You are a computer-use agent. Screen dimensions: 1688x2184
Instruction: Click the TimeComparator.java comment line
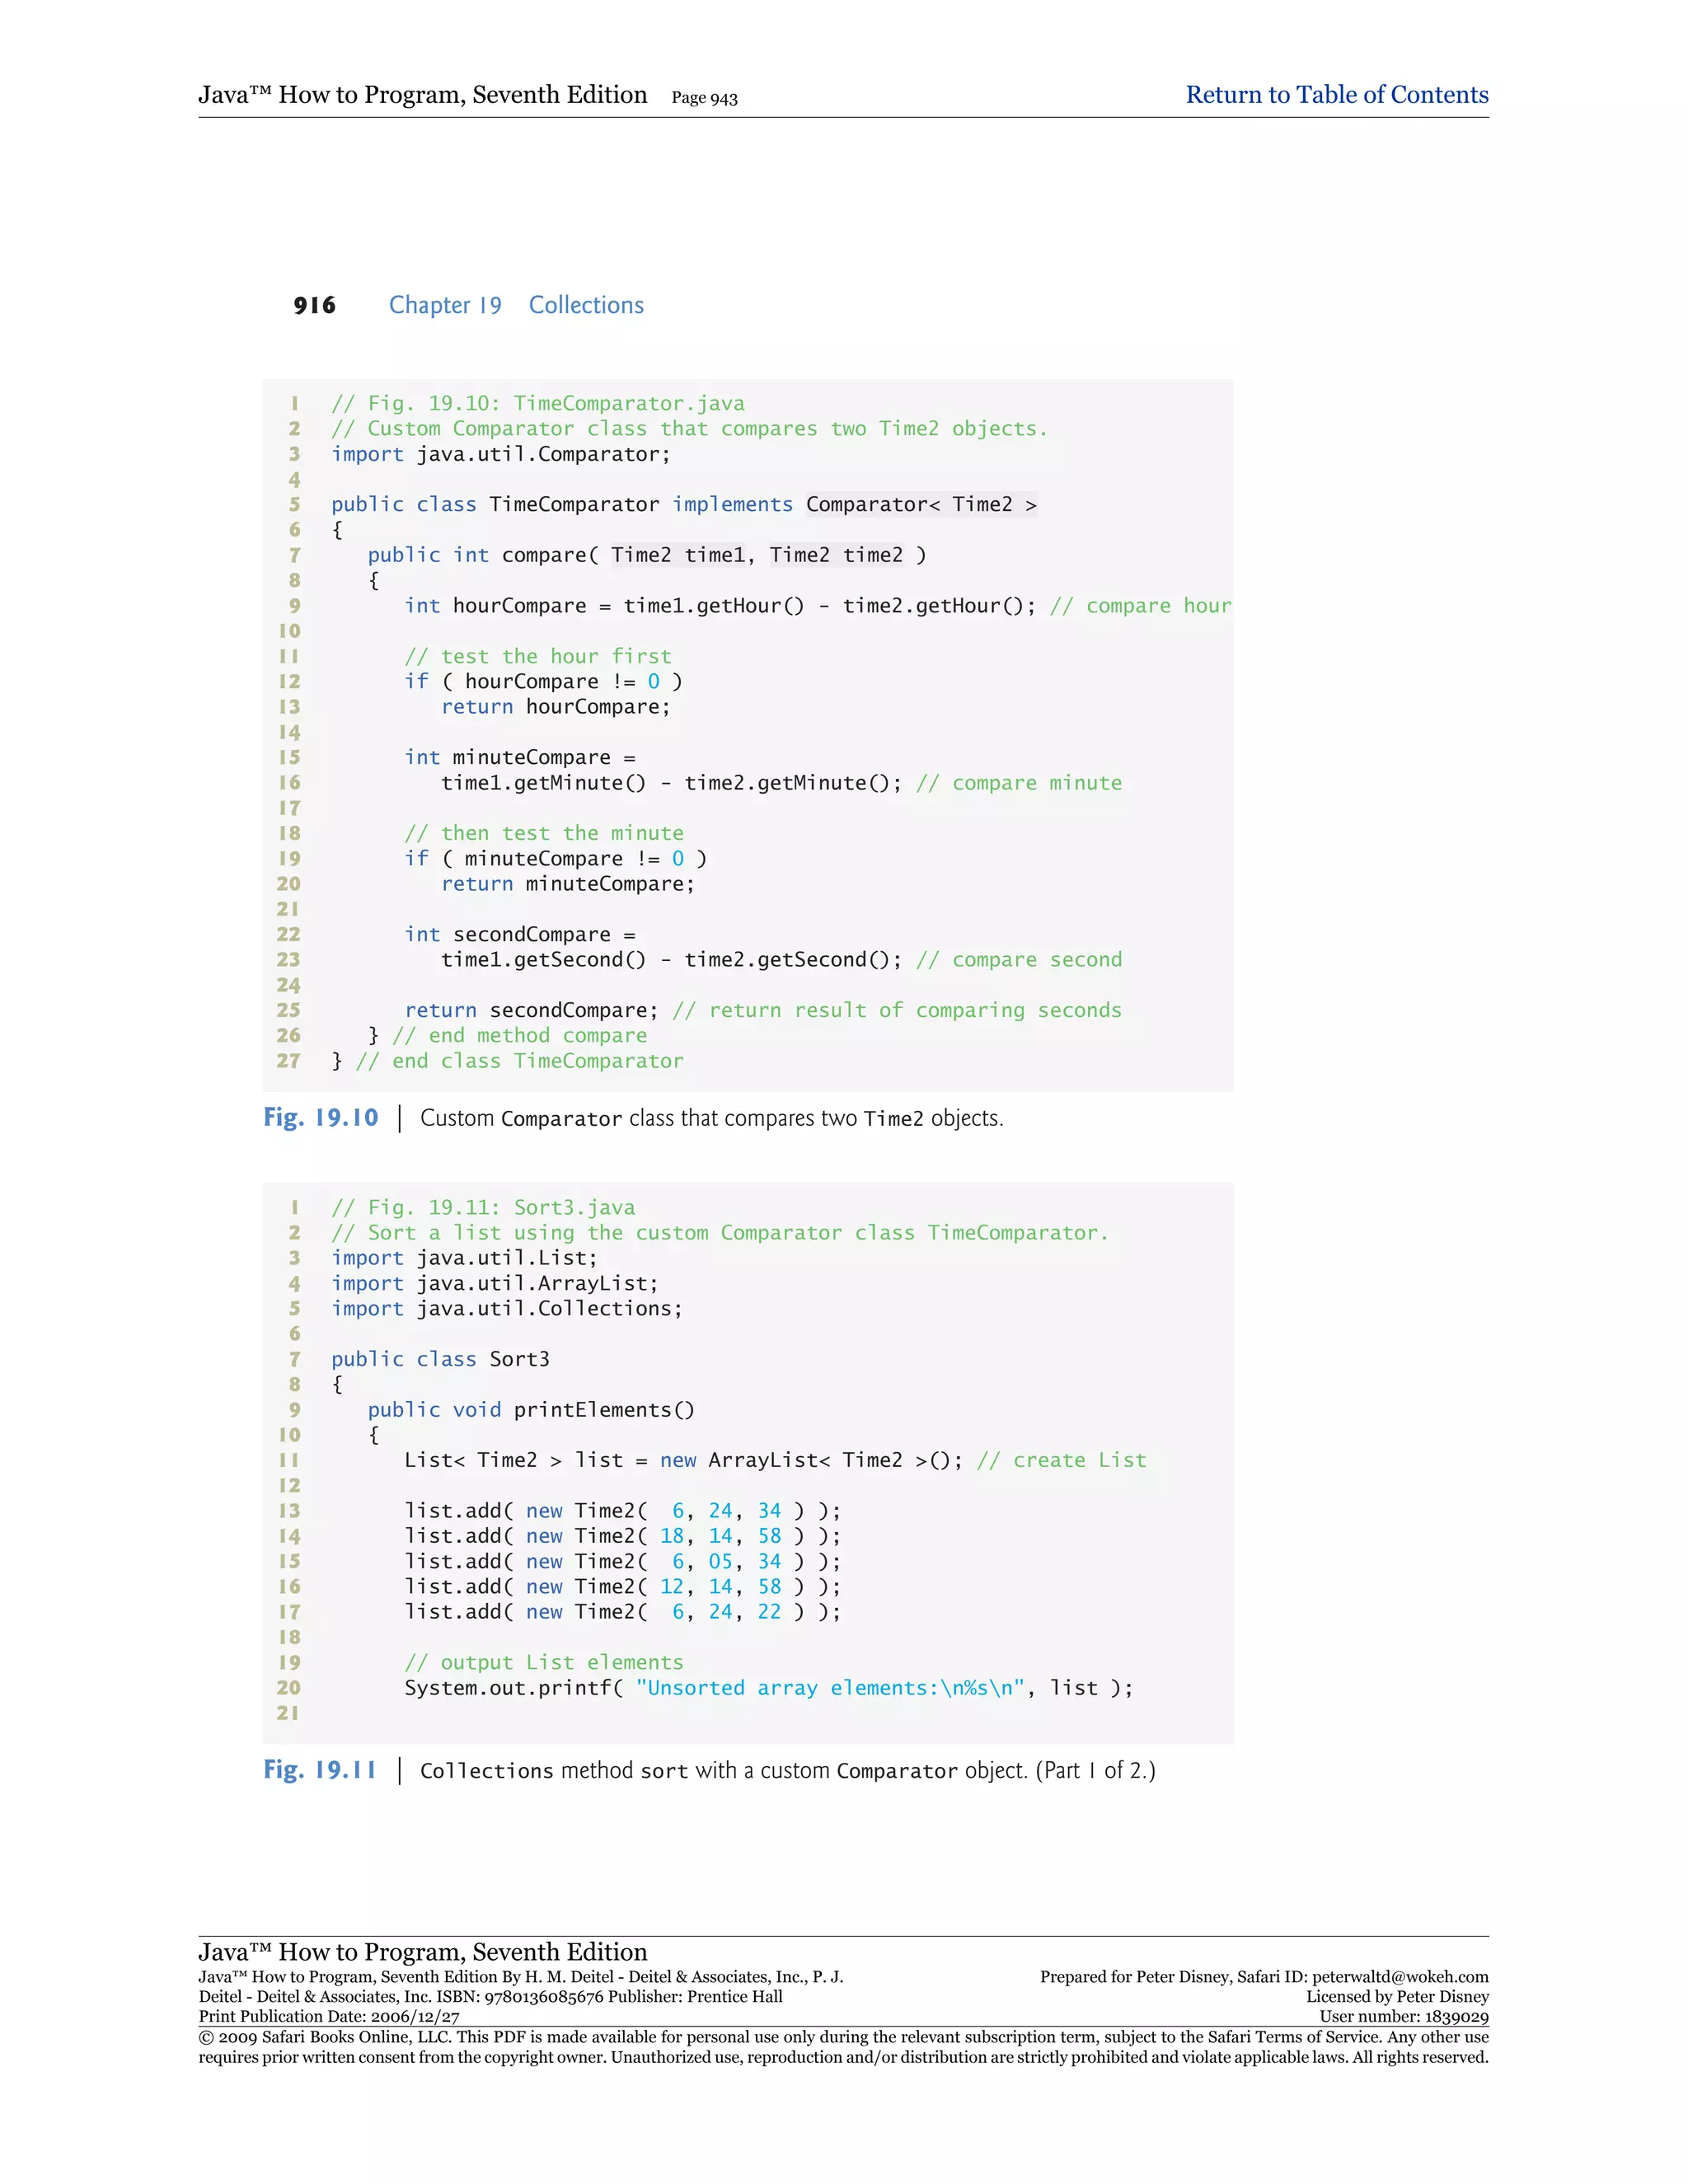(x=538, y=403)
